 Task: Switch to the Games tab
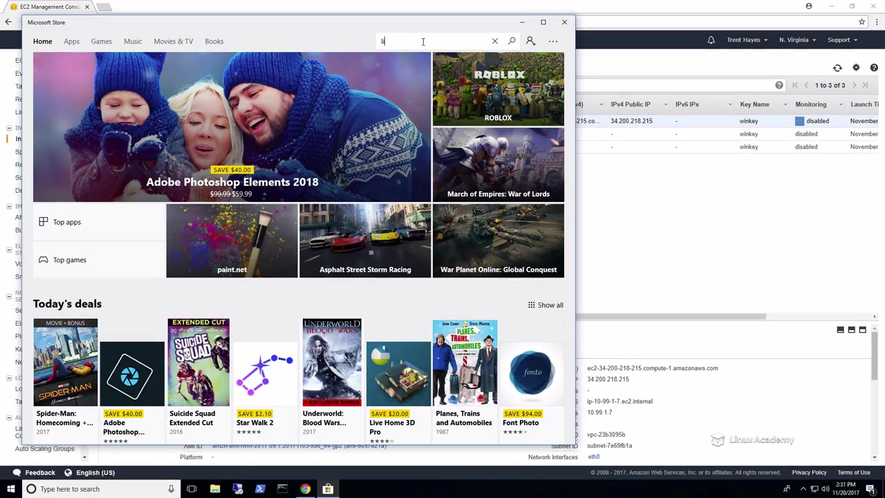click(101, 41)
